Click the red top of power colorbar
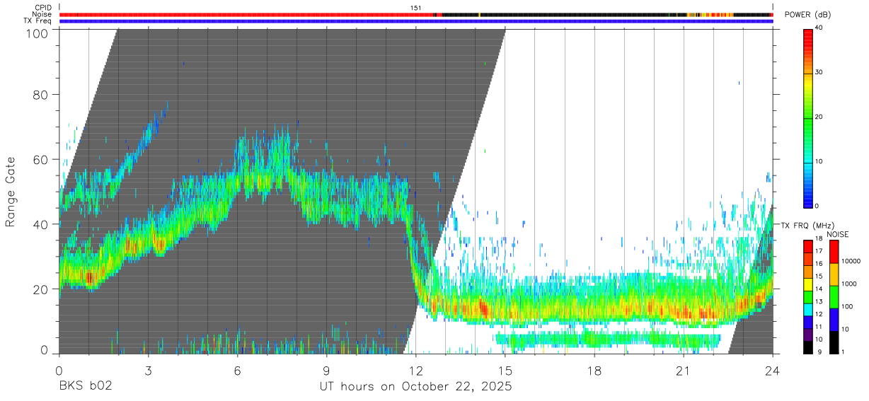Viewport: 869px width, 401px height. pyautogui.click(x=808, y=37)
